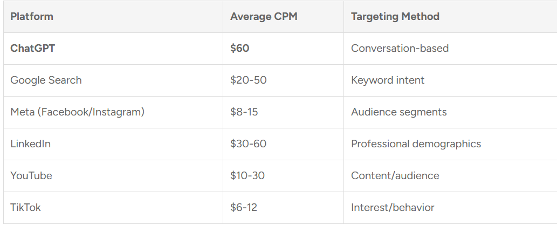Select the $30-60 CPM value
The image size is (557, 225).
(x=248, y=144)
